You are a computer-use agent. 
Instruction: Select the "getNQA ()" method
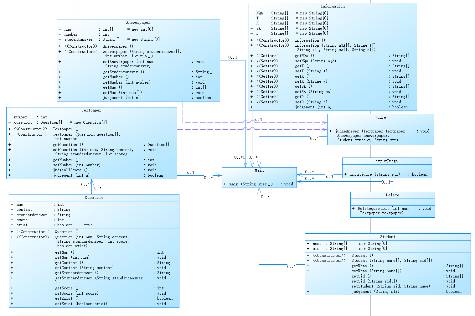pos(304,56)
